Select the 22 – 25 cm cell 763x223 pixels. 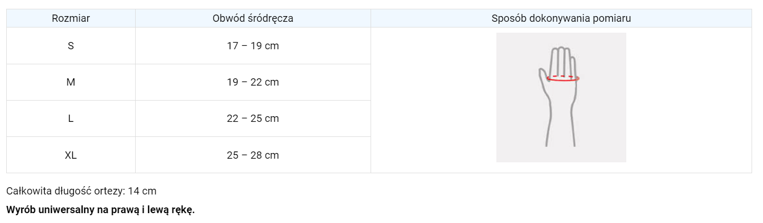point(253,118)
